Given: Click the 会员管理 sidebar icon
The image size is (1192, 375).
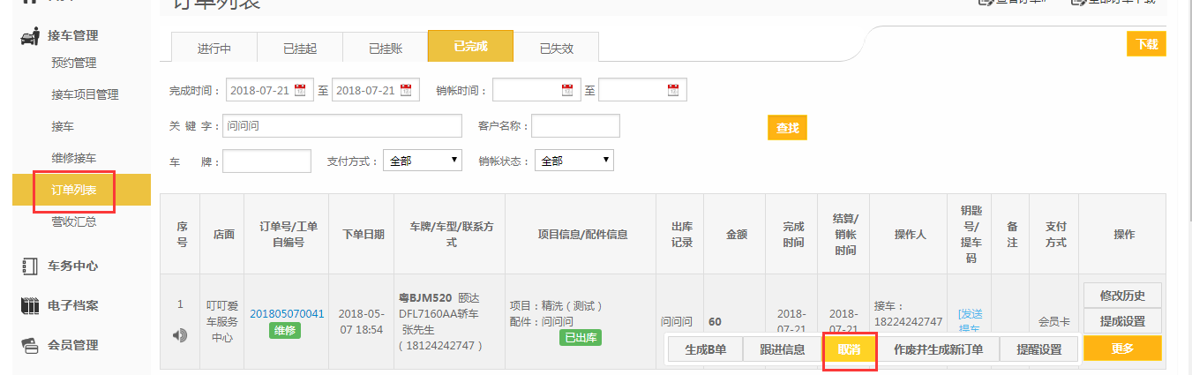Looking at the screenshot, I should [29, 345].
